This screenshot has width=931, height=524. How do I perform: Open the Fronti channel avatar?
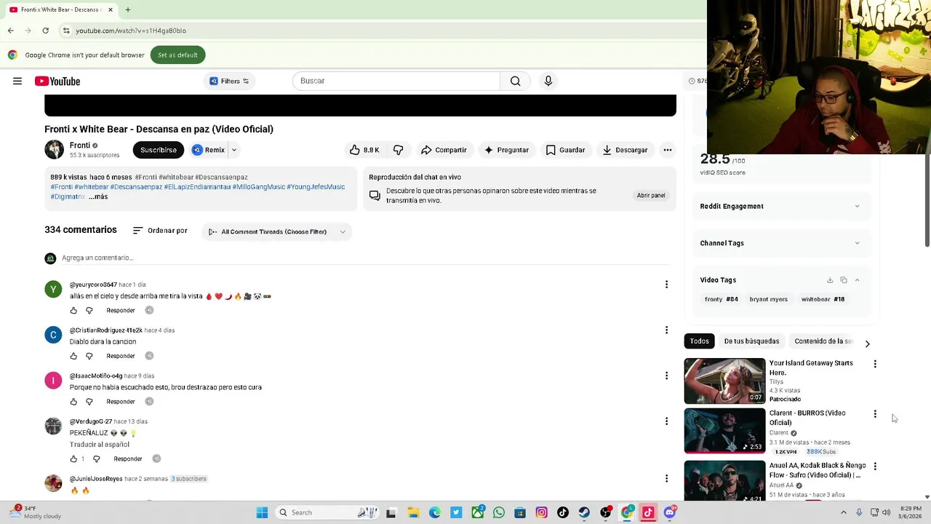tap(54, 149)
